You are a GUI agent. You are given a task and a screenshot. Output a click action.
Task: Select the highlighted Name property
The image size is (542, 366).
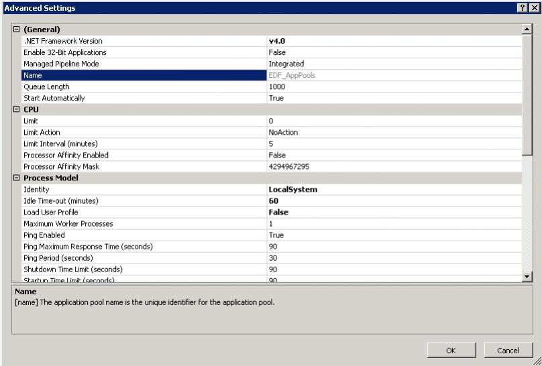click(144, 75)
